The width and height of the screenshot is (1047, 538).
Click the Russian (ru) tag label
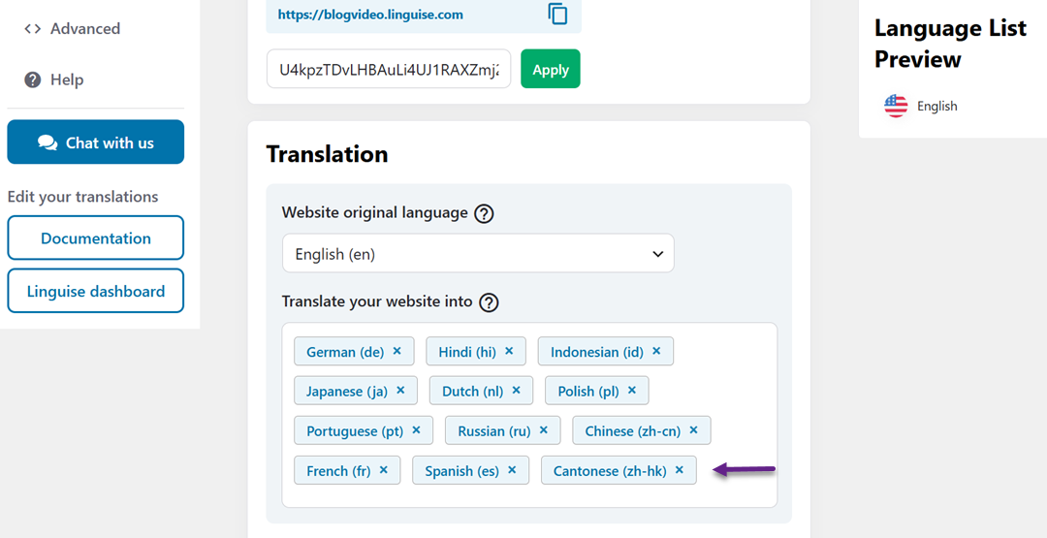pos(494,432)
